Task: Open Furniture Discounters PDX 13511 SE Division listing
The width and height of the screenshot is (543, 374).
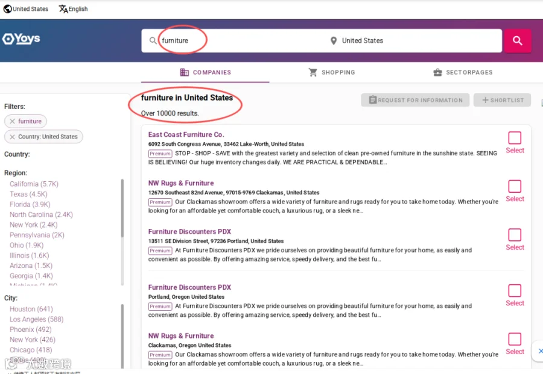Action: pyautogui.click(x=189, y=232)
